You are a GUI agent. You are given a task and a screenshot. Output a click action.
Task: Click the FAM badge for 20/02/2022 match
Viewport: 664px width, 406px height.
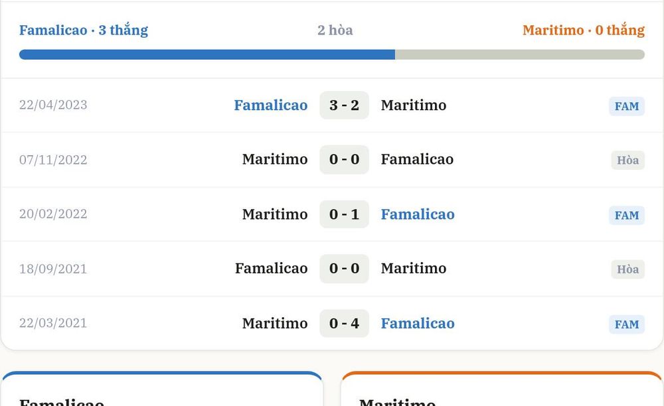point(627,215)
